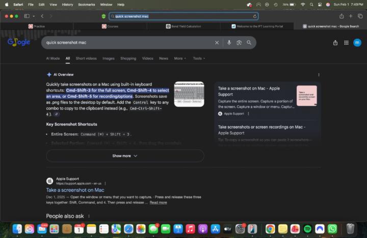This screenshot has width=367, height=238.
Task: Open the AI Overview three-dot options menu
Action: point(319,75)
